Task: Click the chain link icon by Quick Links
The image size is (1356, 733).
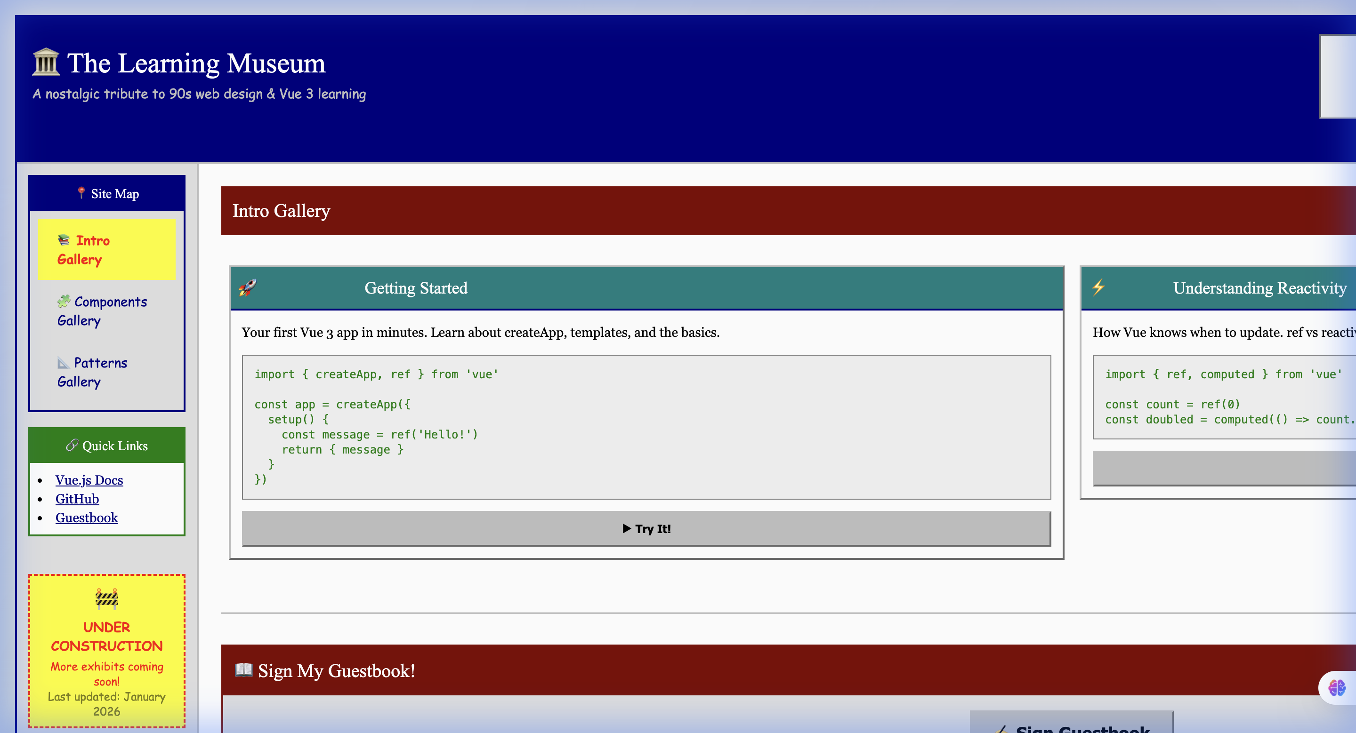Action: click(x=72, y=446)
